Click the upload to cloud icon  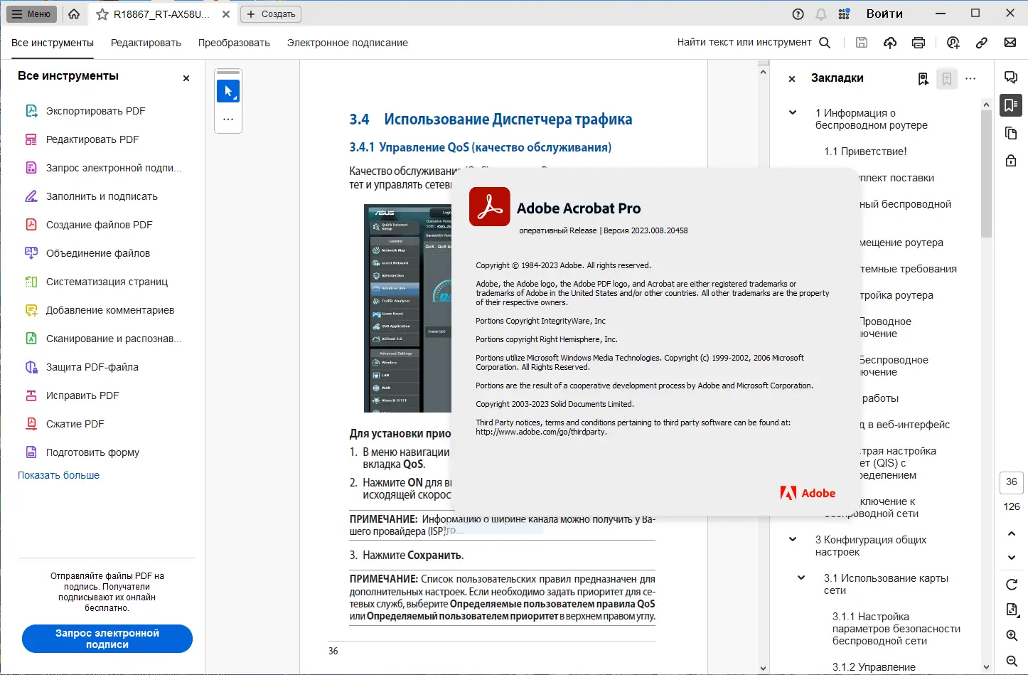click(890, 43)
